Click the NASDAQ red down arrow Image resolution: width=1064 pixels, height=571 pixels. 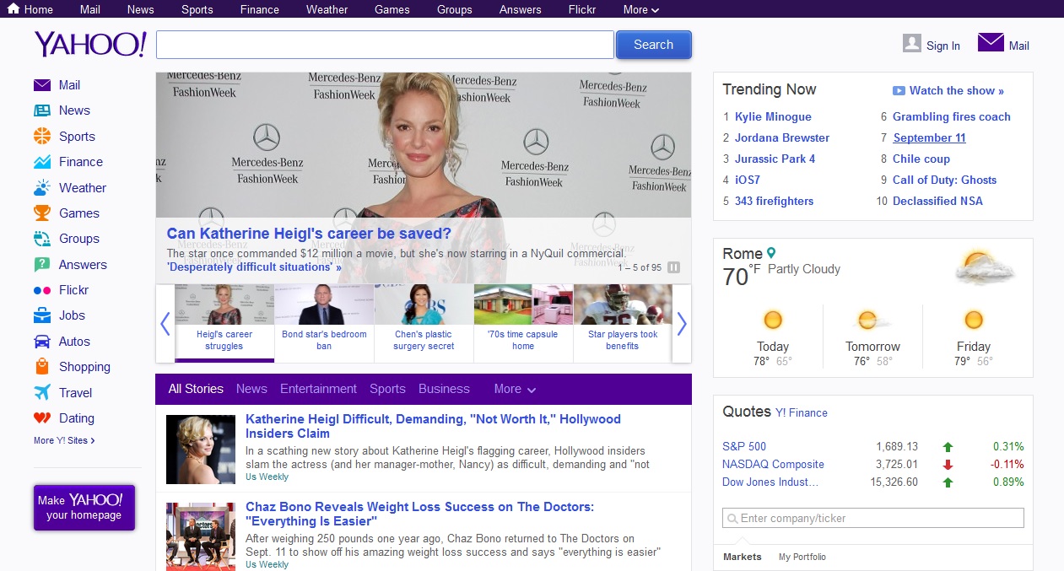(948, 465)
